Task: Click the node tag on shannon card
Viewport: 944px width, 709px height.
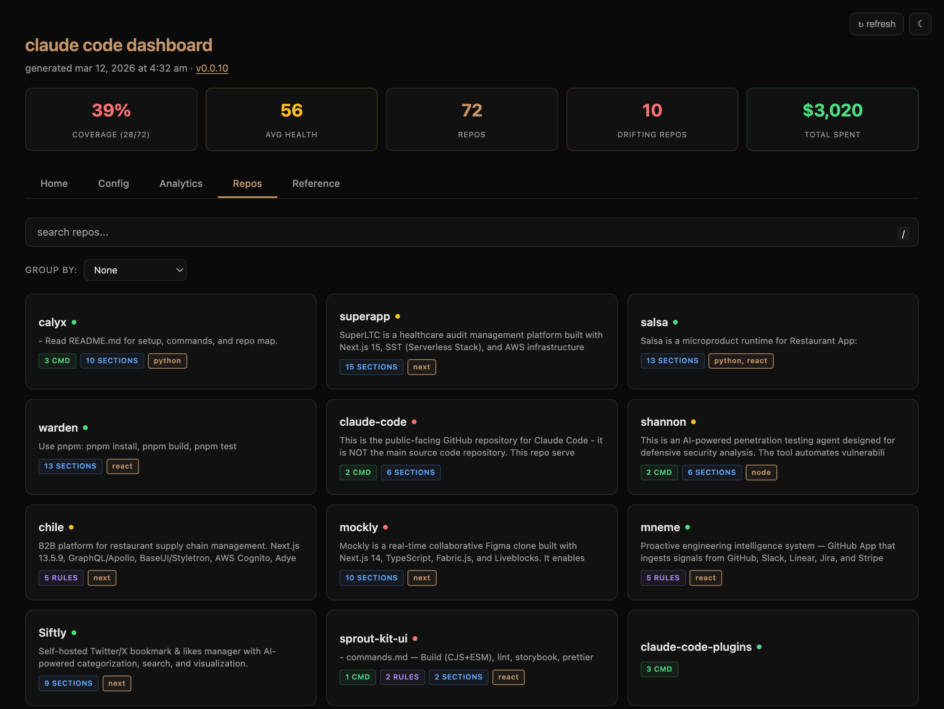Action: coord(761,473)
